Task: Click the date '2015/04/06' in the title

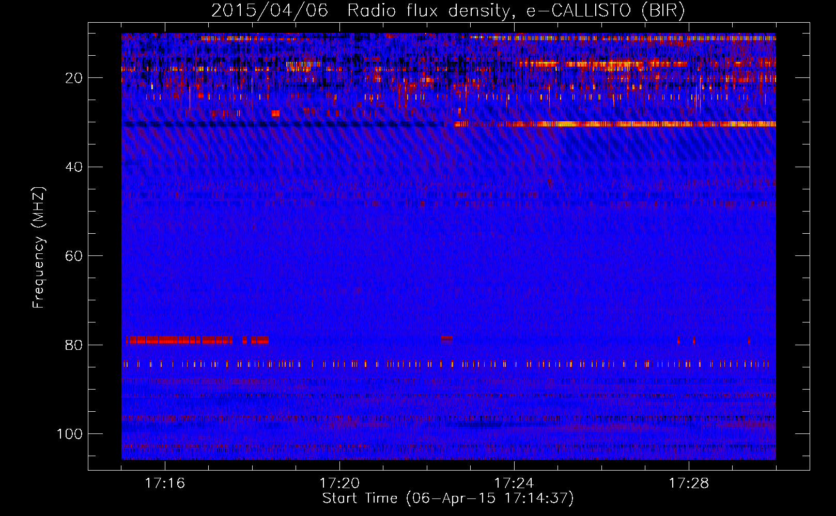Action: point(269,10)
